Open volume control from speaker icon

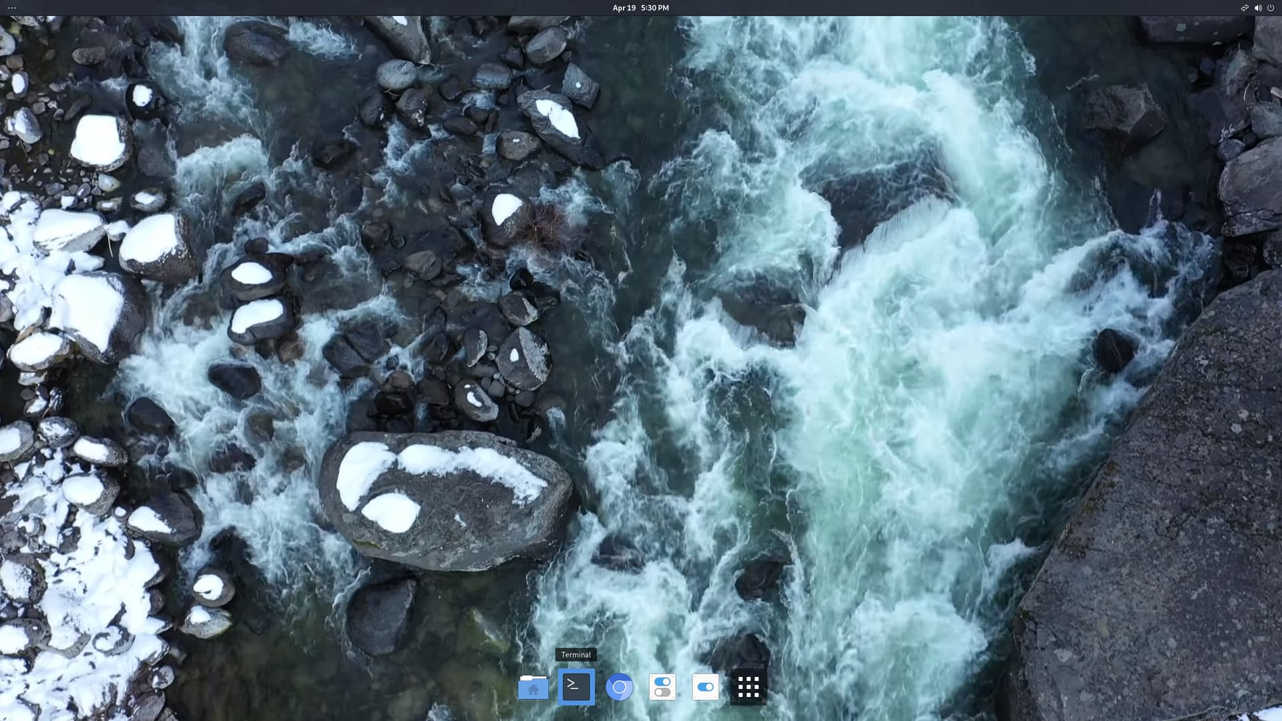(1258, 8)
